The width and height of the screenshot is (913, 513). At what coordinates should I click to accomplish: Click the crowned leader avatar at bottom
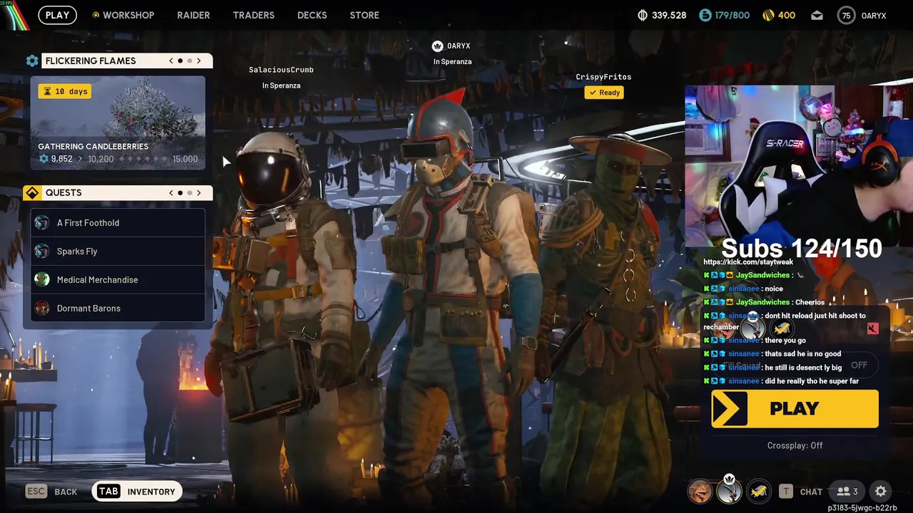(729, 490)
